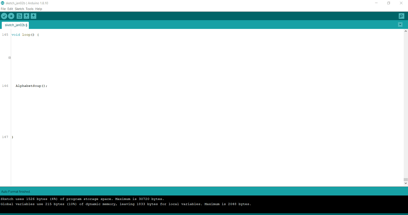Open the Tools menu
This screenshot has height=215, width=408.
[29, 9]
